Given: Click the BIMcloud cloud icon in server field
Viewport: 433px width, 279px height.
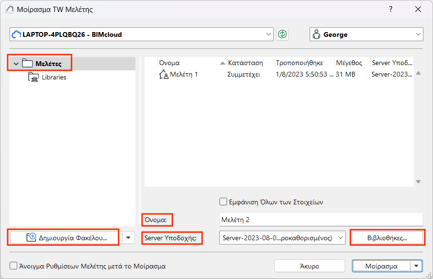Looking at the screenshot, I should (16, 34).
